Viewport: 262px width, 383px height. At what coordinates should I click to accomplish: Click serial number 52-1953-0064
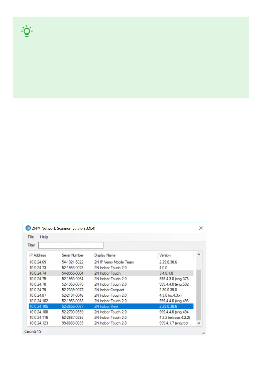coord(73,279)
